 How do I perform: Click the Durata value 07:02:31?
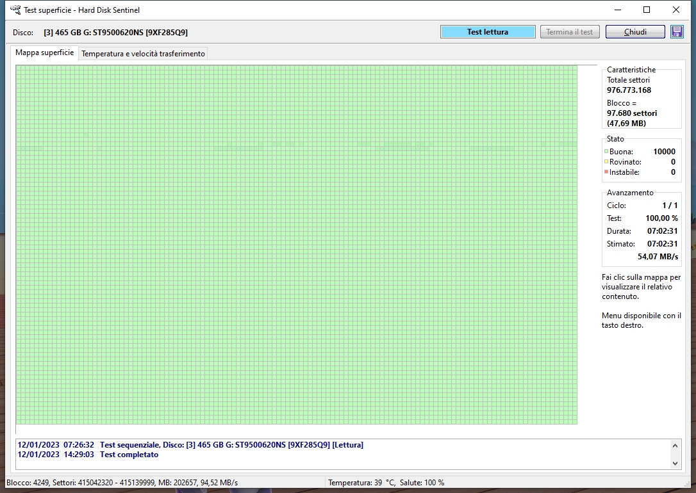coord(662,231)
